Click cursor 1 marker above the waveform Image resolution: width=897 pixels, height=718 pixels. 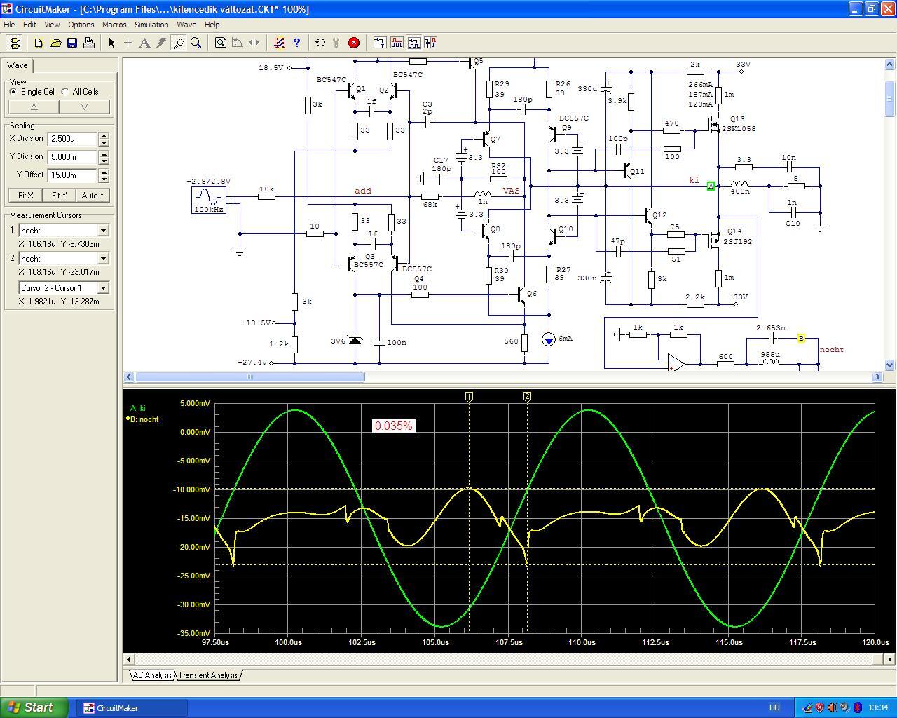click(x=469, y=397)
